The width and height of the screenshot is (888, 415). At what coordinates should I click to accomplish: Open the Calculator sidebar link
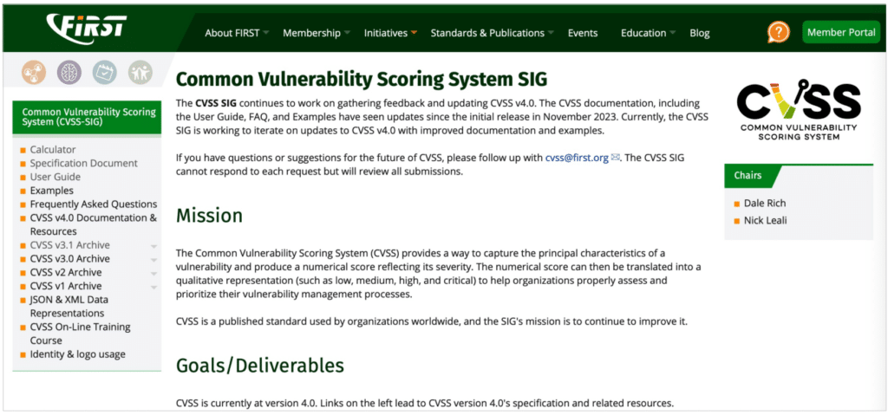pyautogui.click(x=53, y=150)
